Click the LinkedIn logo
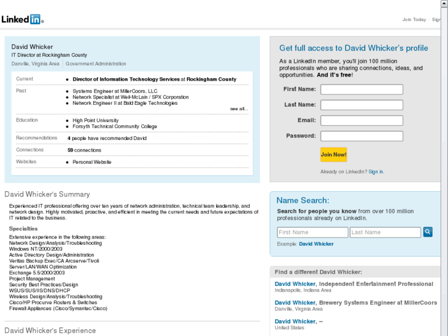 tap(22, 19)
